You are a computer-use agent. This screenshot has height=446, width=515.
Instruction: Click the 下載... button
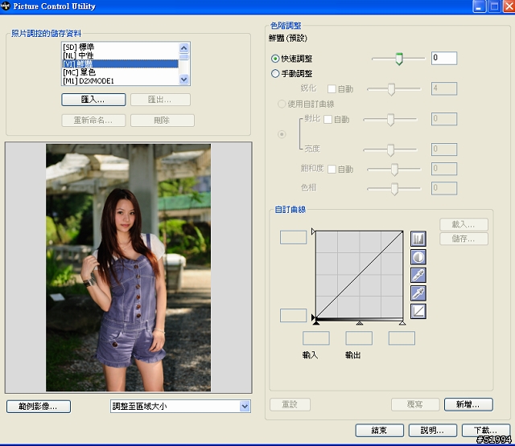(x=486, y=431)
